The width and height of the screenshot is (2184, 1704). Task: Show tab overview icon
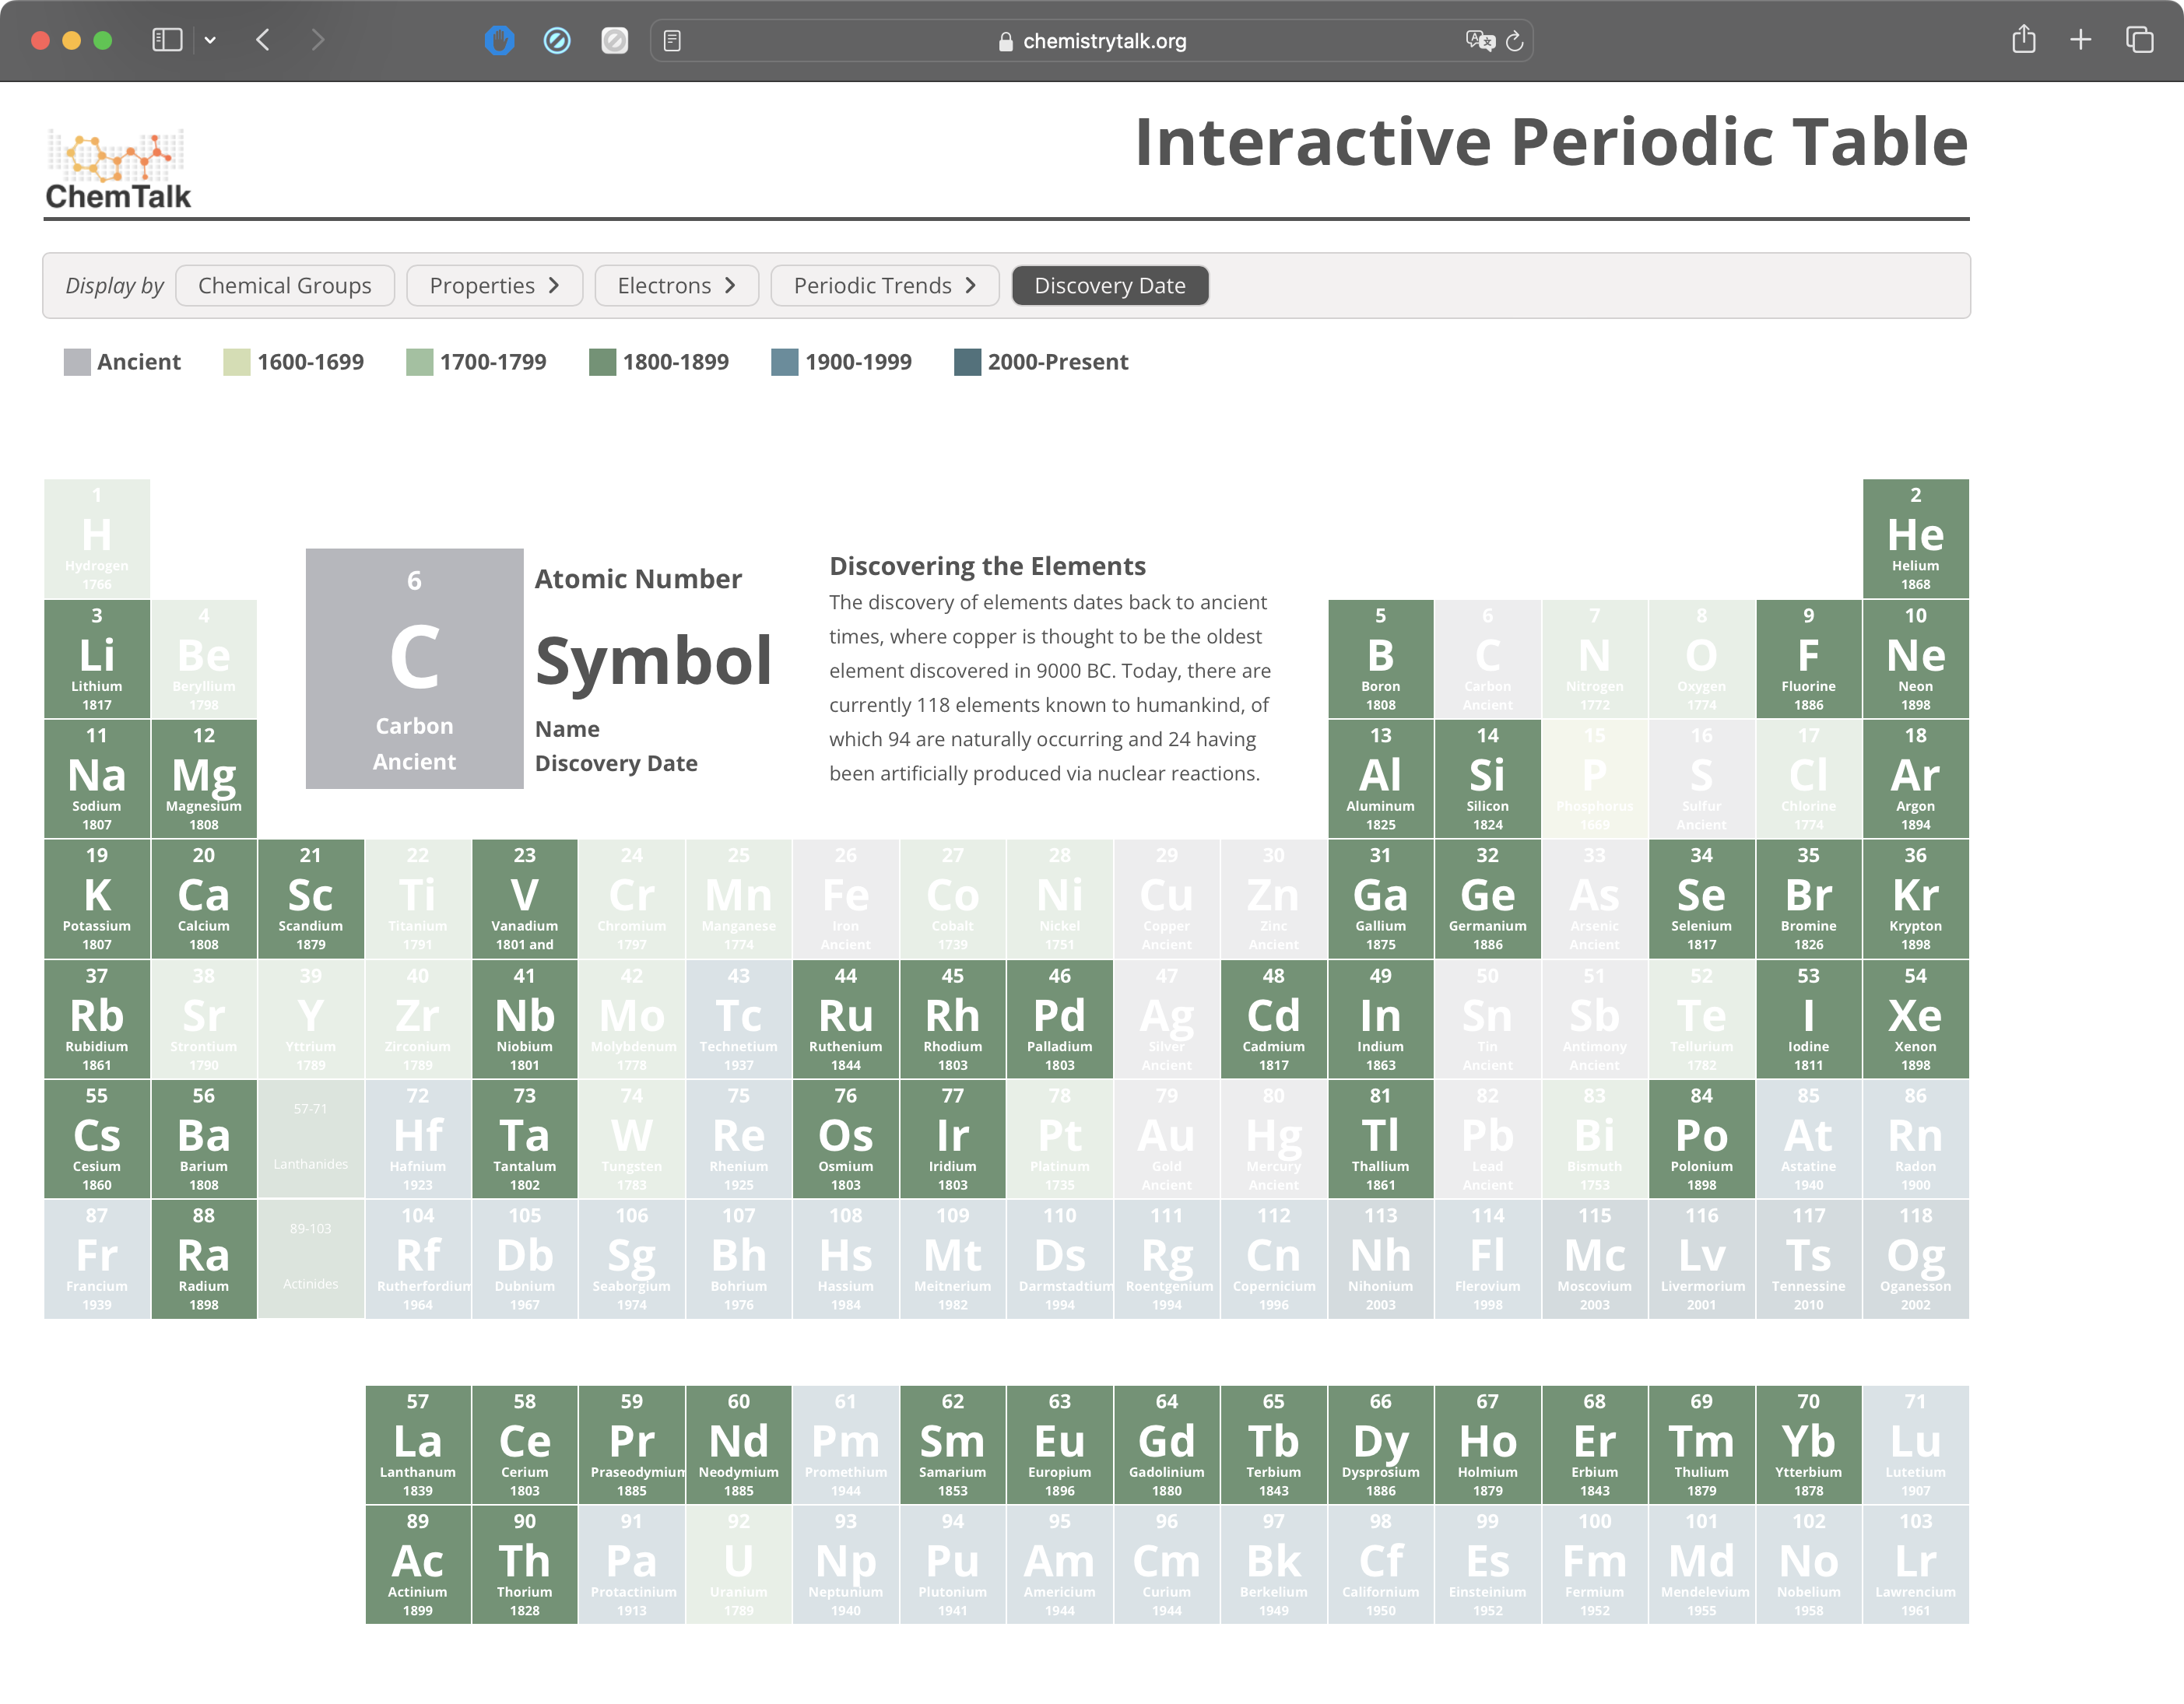(2139, 40)
